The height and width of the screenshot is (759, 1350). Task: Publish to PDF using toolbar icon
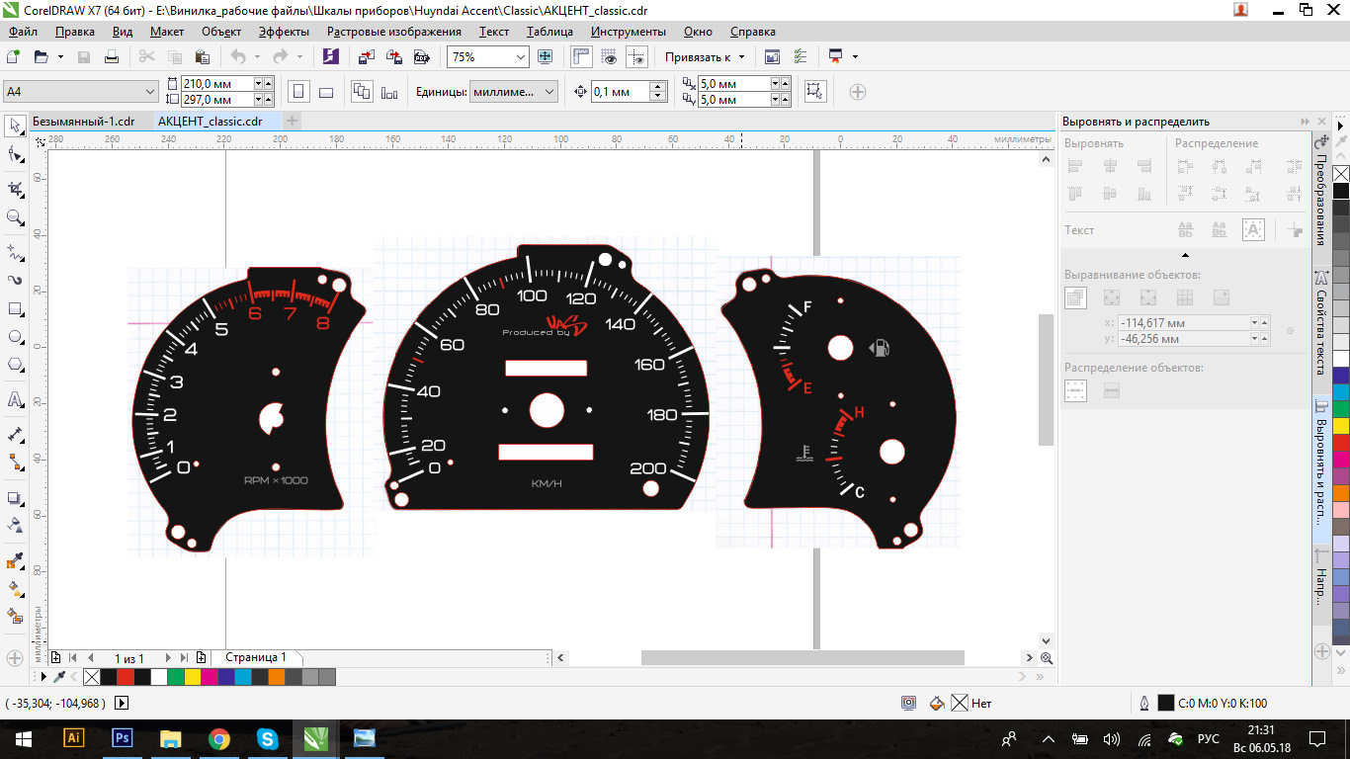421,57
